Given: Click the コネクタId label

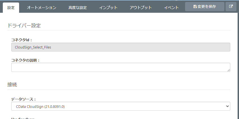Looking at the screenshot, I should pyautogui.click(x=22, y=40).
